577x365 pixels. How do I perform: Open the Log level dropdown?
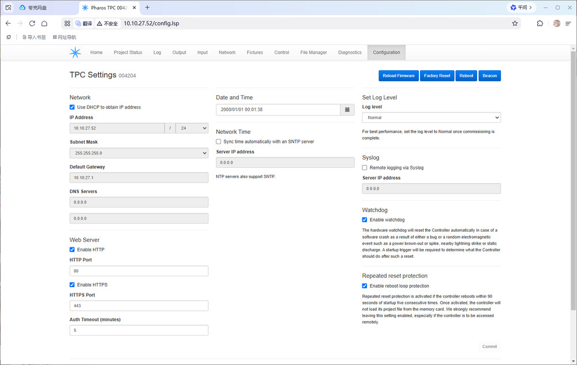pos(431,118)
